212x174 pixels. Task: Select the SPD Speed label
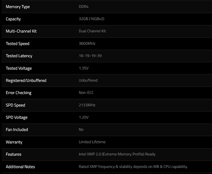pos(15,105)
